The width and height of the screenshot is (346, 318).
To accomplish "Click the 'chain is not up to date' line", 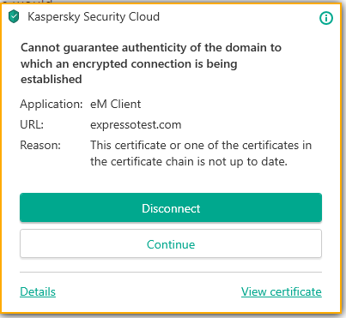I will click(x=189, y=162).
